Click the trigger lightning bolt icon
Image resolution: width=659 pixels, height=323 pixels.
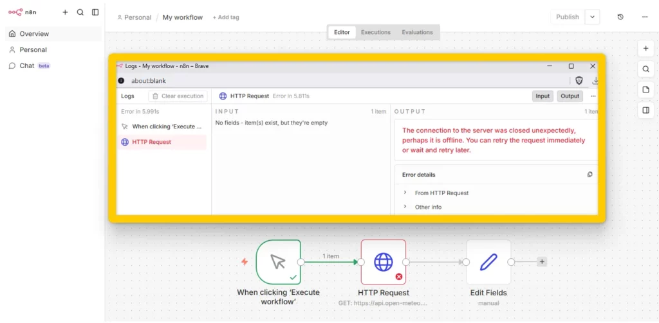[244, 262]
